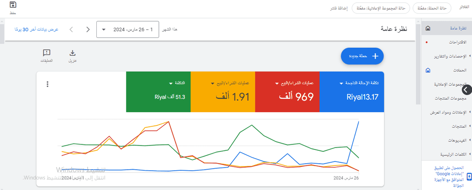Click the home icon next to نظرة عامة
Screen dimensions: 472x190
click(x=428, y=28)
